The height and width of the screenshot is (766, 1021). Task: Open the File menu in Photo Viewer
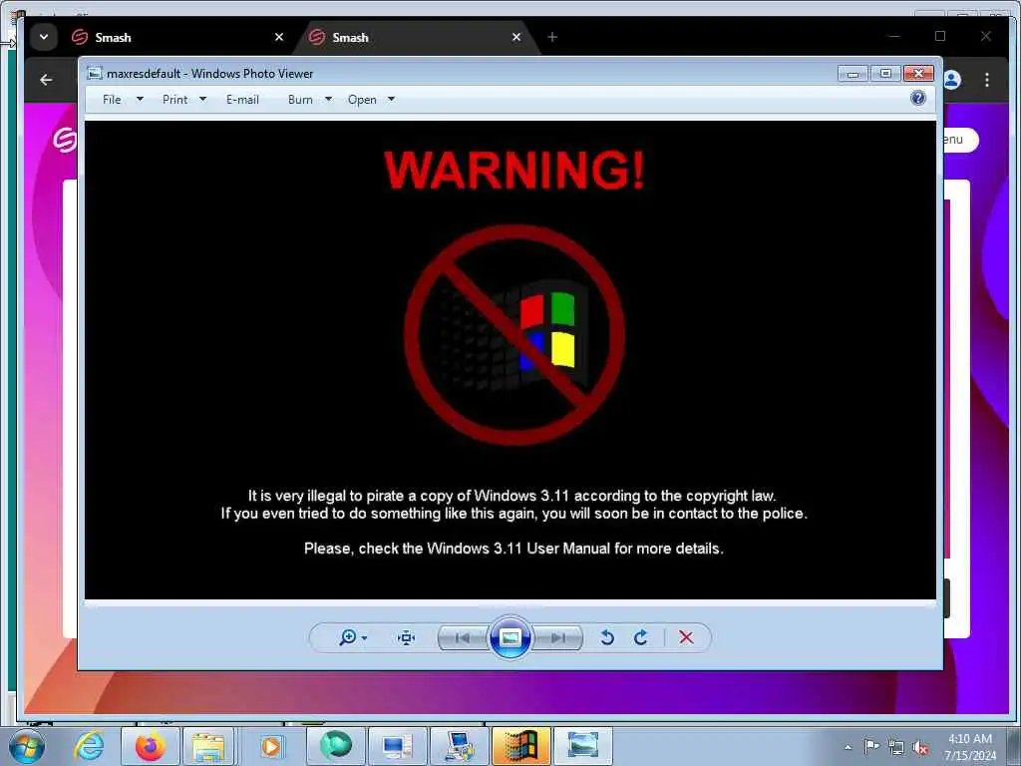coord(112,100)
